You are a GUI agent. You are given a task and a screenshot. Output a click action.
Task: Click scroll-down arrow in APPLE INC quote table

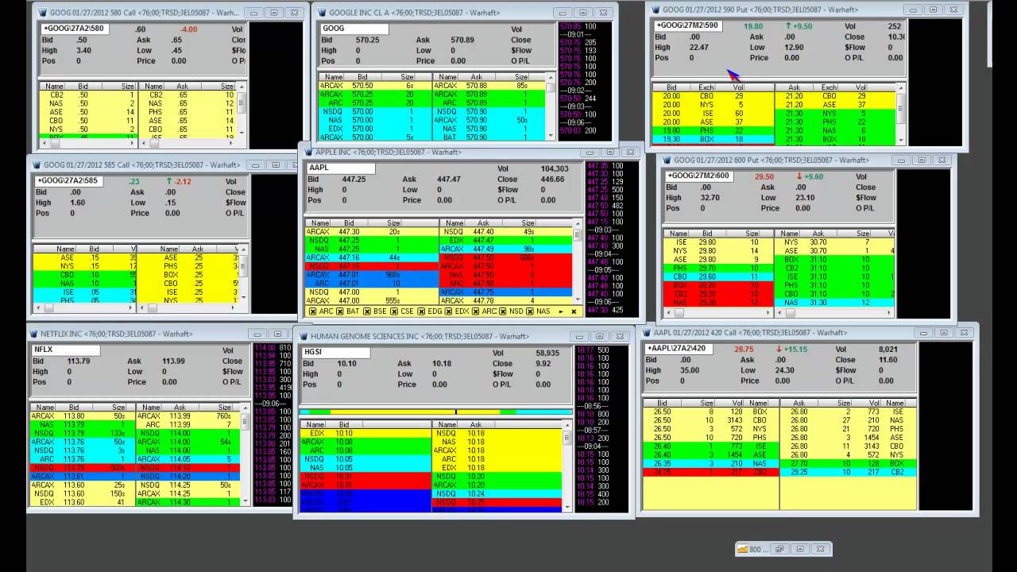click(x=578, y=301)
